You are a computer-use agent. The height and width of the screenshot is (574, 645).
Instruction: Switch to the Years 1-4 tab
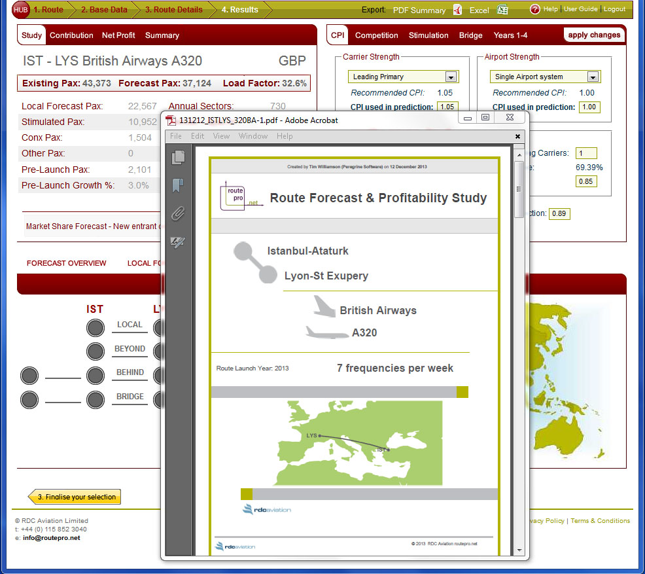(x=510, y=35)
